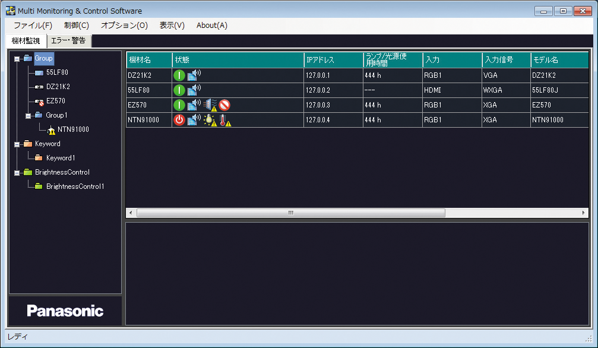598x348 pixels.
Task: Click the HDMI input cell
Action: (x=453, y=90)
